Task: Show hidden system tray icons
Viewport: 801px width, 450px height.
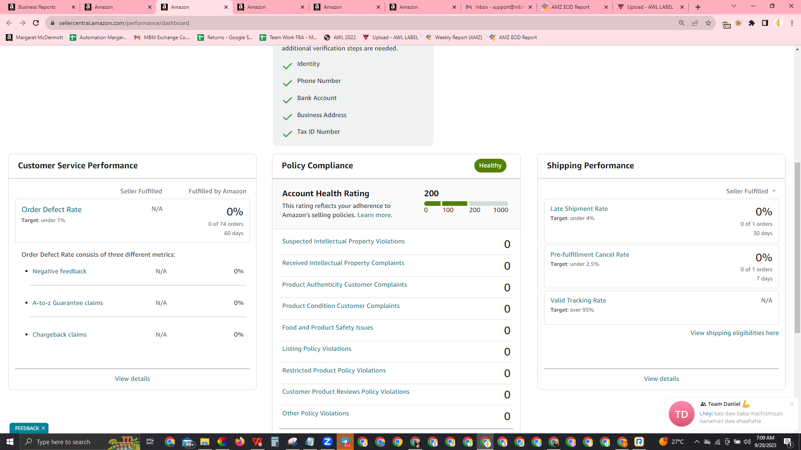Action: pos(697,442)
